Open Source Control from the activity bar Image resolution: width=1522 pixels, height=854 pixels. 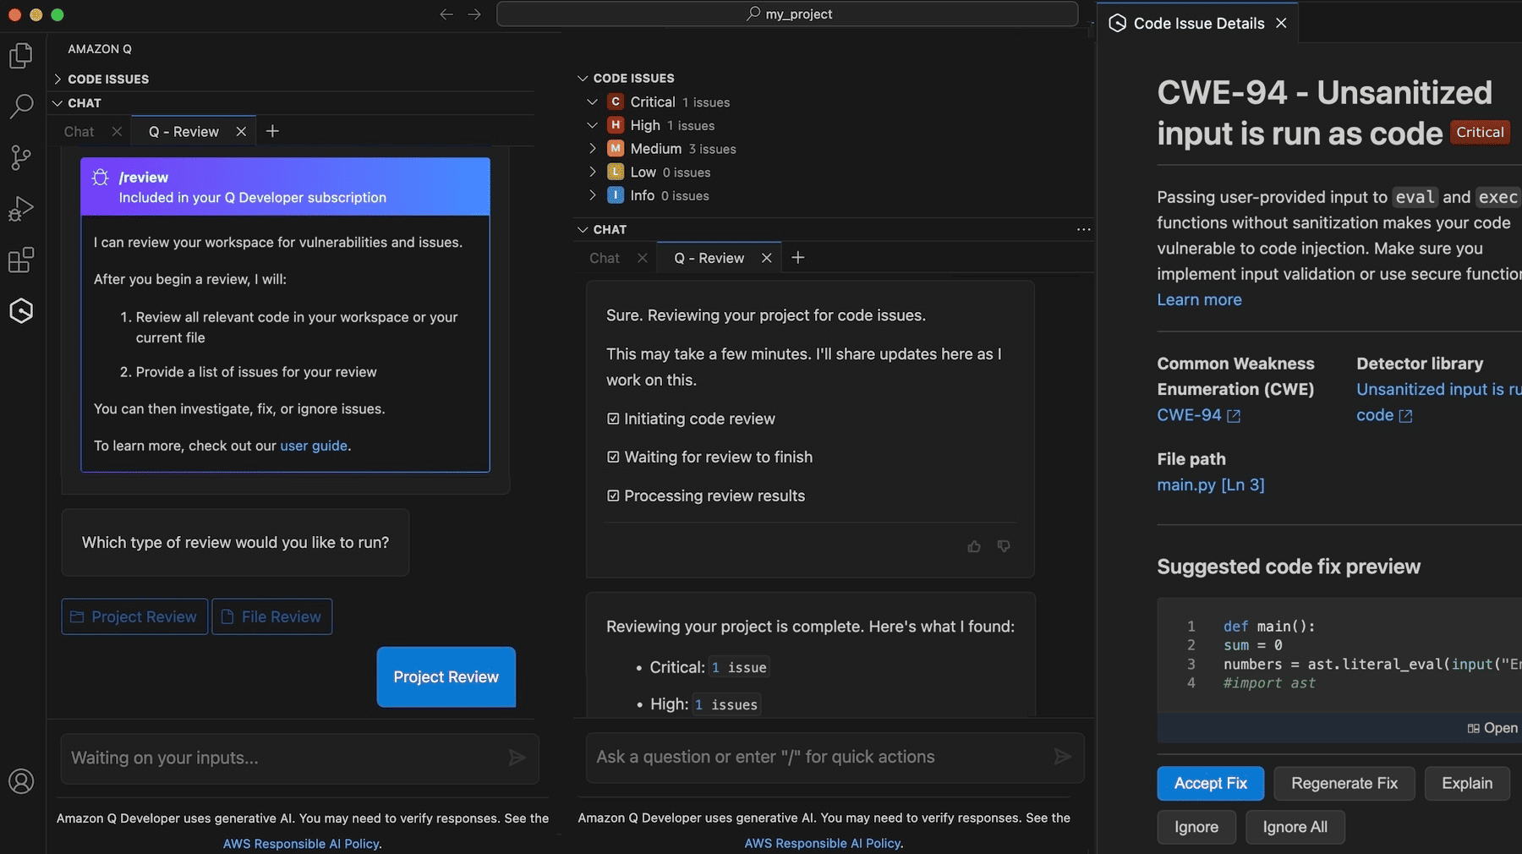pos(20,157)
